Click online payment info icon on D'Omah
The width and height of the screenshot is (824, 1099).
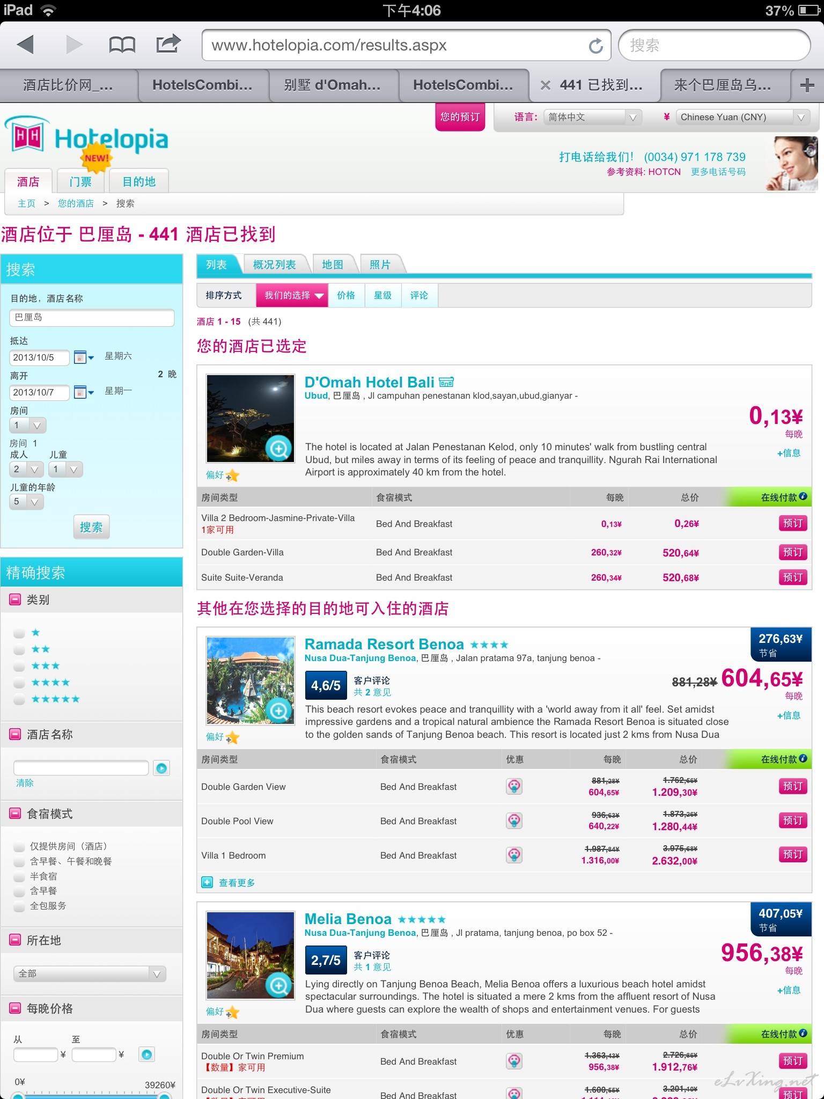(803, 497)
